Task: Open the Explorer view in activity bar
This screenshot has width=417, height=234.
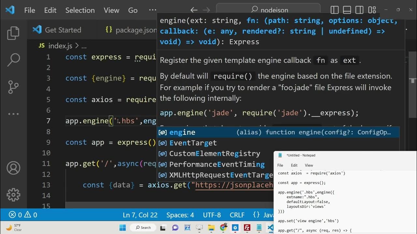Action: [x=13, y=33]
